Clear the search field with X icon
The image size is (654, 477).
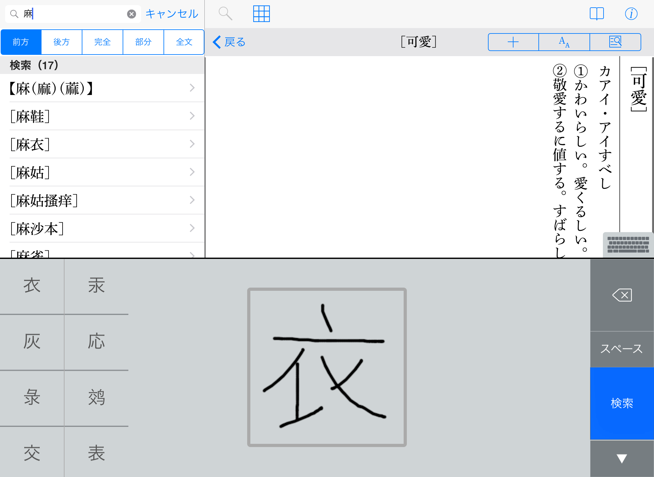131,14
